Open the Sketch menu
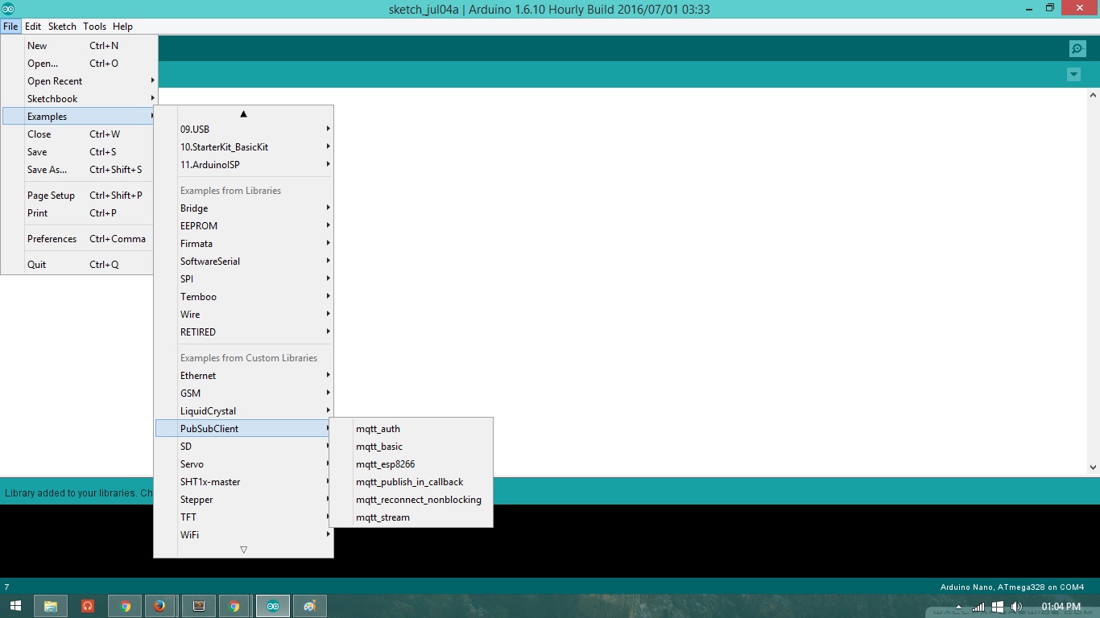1100x618 pixels. (x=62, y=27)
